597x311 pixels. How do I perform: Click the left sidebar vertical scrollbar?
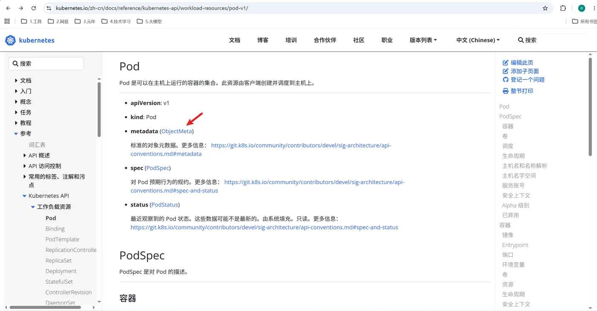[99, 109]
